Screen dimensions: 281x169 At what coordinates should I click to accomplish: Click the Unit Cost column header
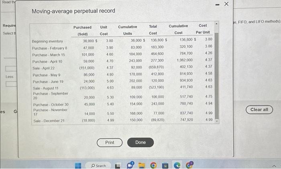coord(104,31)
